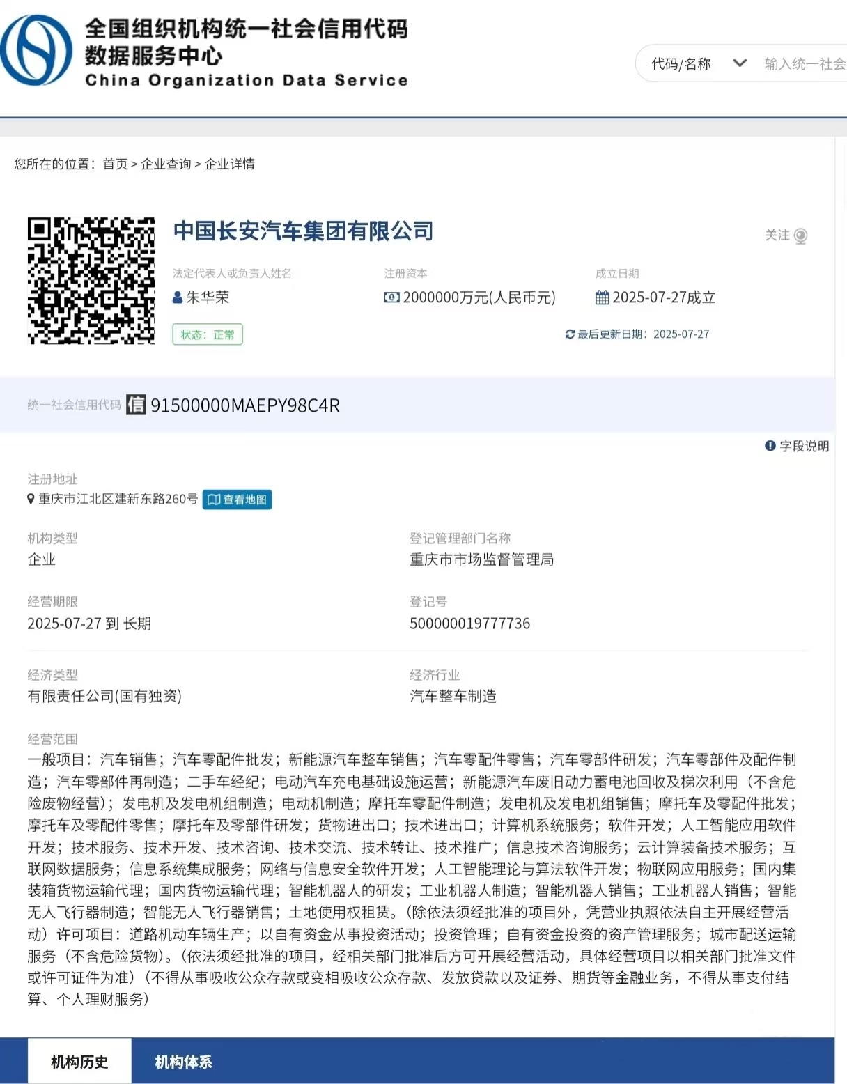847x1084 pixels.
Task: Go to 首页 in breadcrumb
Action: [x=115, y=164]
